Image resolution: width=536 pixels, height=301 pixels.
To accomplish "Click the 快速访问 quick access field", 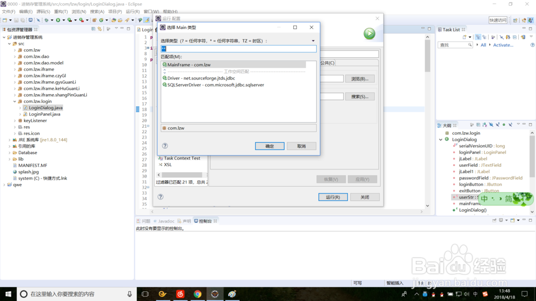I will pos(498,20).
